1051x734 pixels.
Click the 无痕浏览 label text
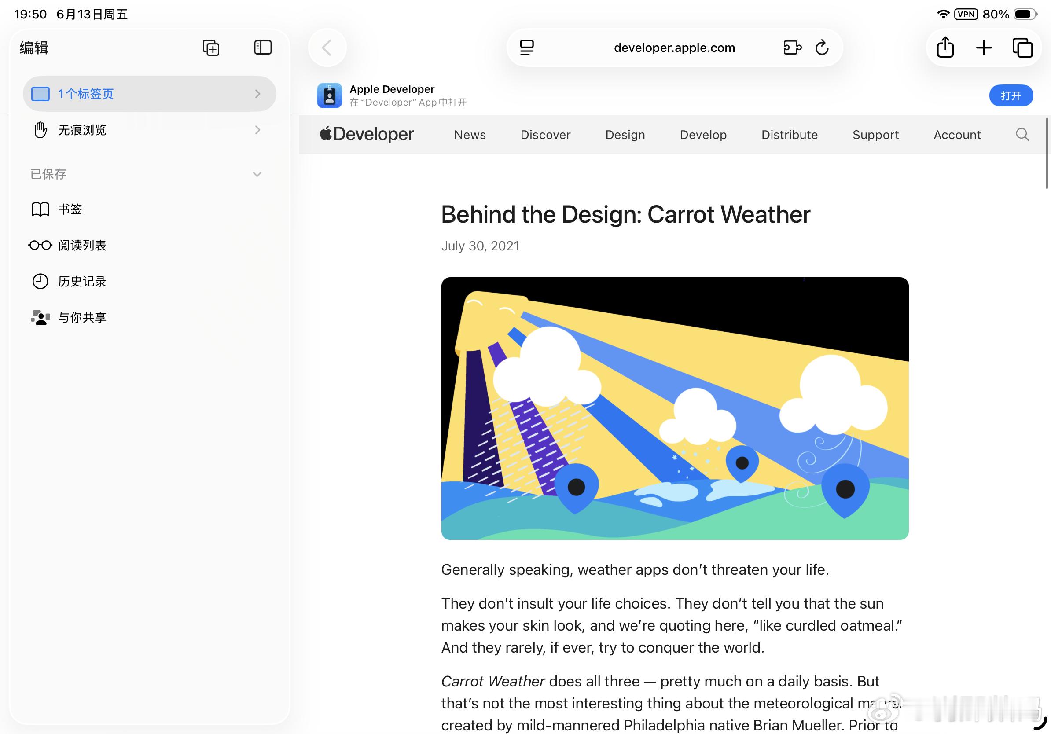[x=82, y=130]
